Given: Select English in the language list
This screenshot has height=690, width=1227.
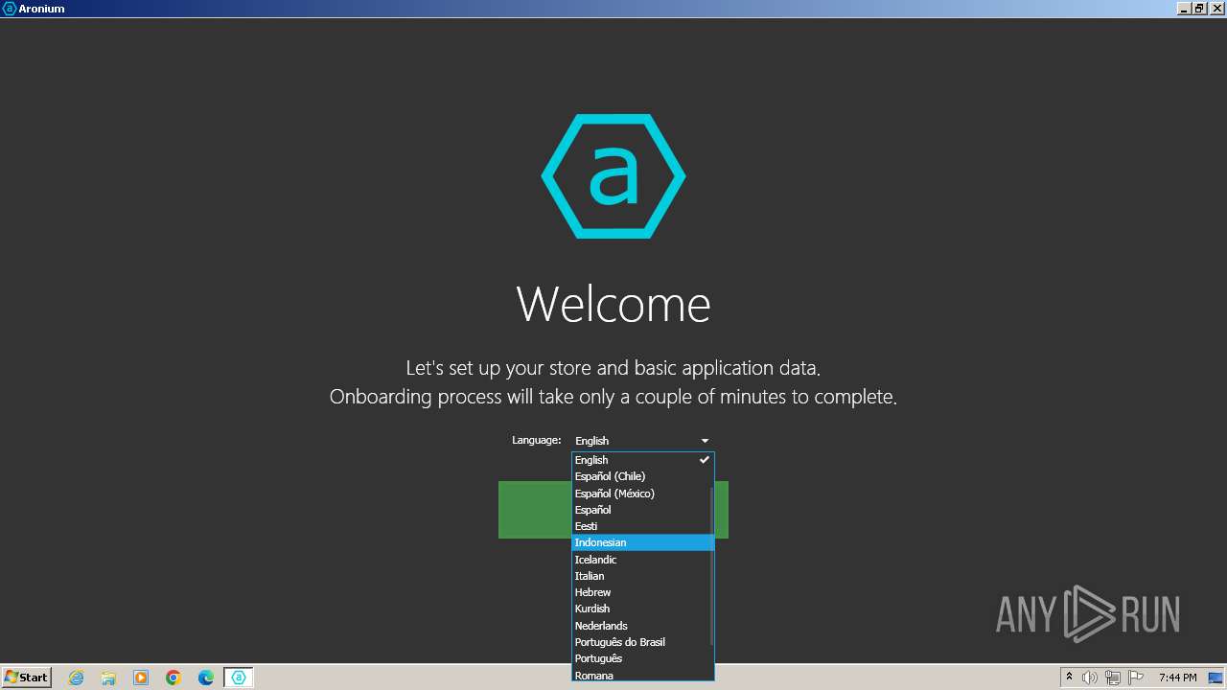Looking at the screenshot, I should coord(642,460).
